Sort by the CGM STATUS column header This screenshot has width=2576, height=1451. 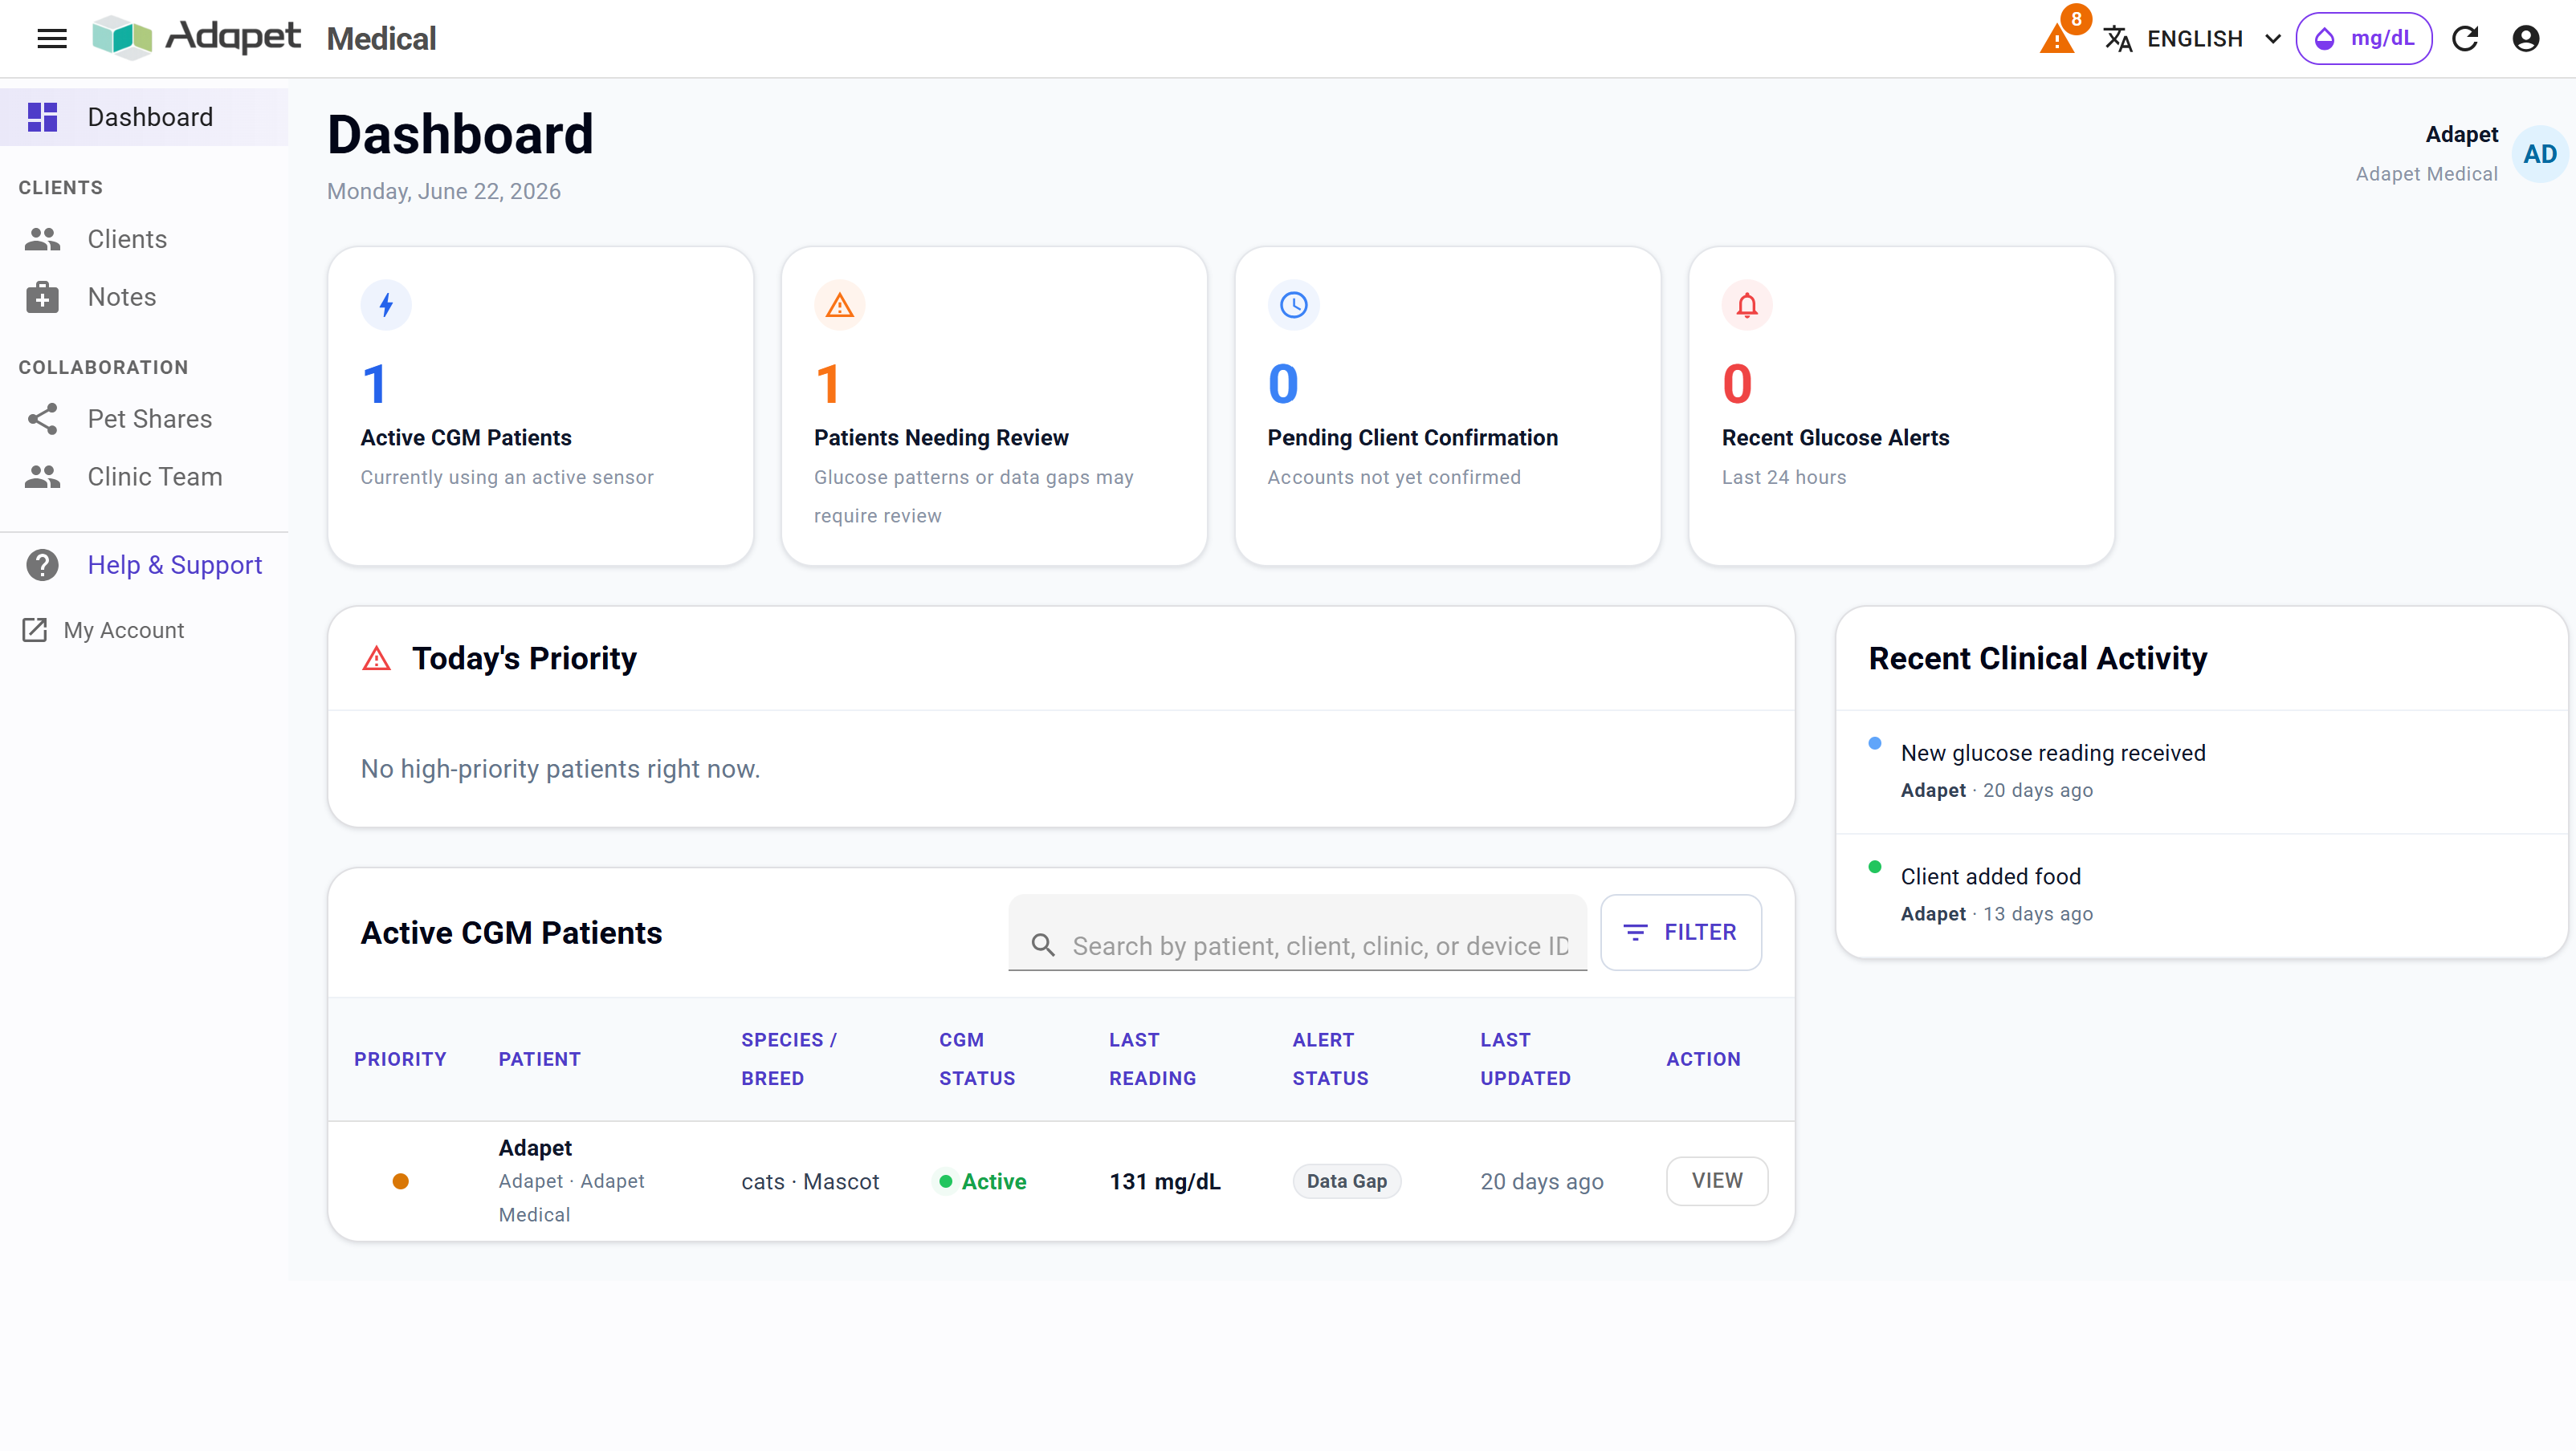(x=977, y=1059)
